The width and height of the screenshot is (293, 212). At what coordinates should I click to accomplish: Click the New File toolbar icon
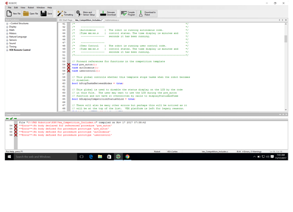[x=9, y=14]
